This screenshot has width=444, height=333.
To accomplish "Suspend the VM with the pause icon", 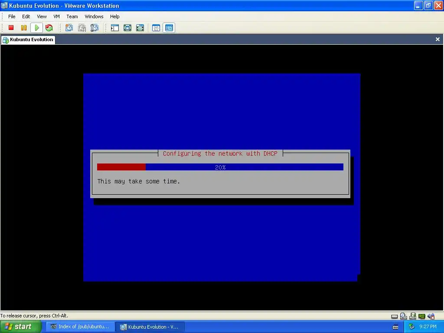I will (24, 27).
